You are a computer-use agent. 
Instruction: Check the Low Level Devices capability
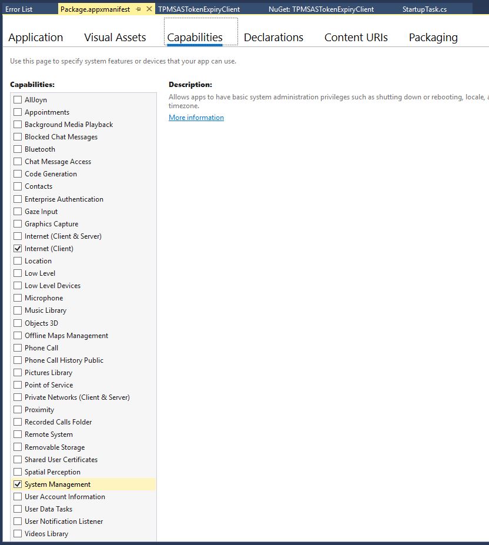(18, 286)
